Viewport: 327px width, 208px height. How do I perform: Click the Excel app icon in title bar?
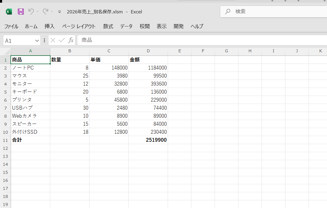click(9, 12)
